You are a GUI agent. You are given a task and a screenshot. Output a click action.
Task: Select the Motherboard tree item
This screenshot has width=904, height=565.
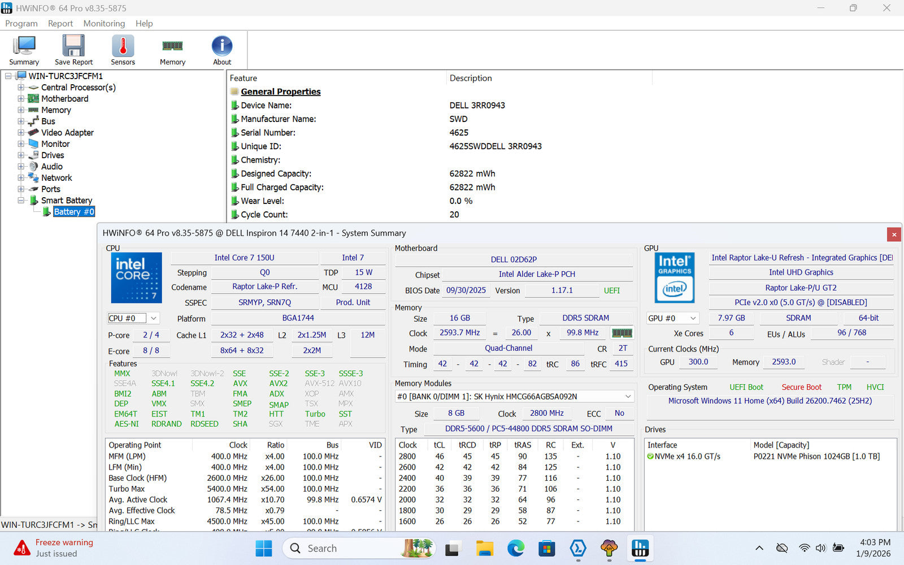pyautogui.click(x=64, y=99)
